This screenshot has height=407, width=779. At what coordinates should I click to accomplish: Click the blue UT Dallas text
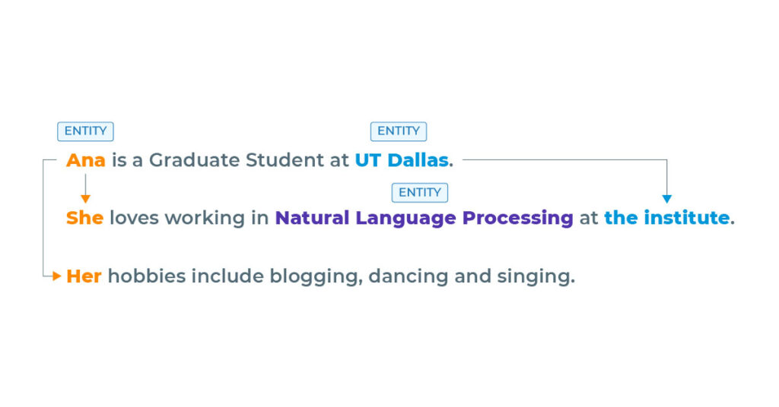pos(401,160)
